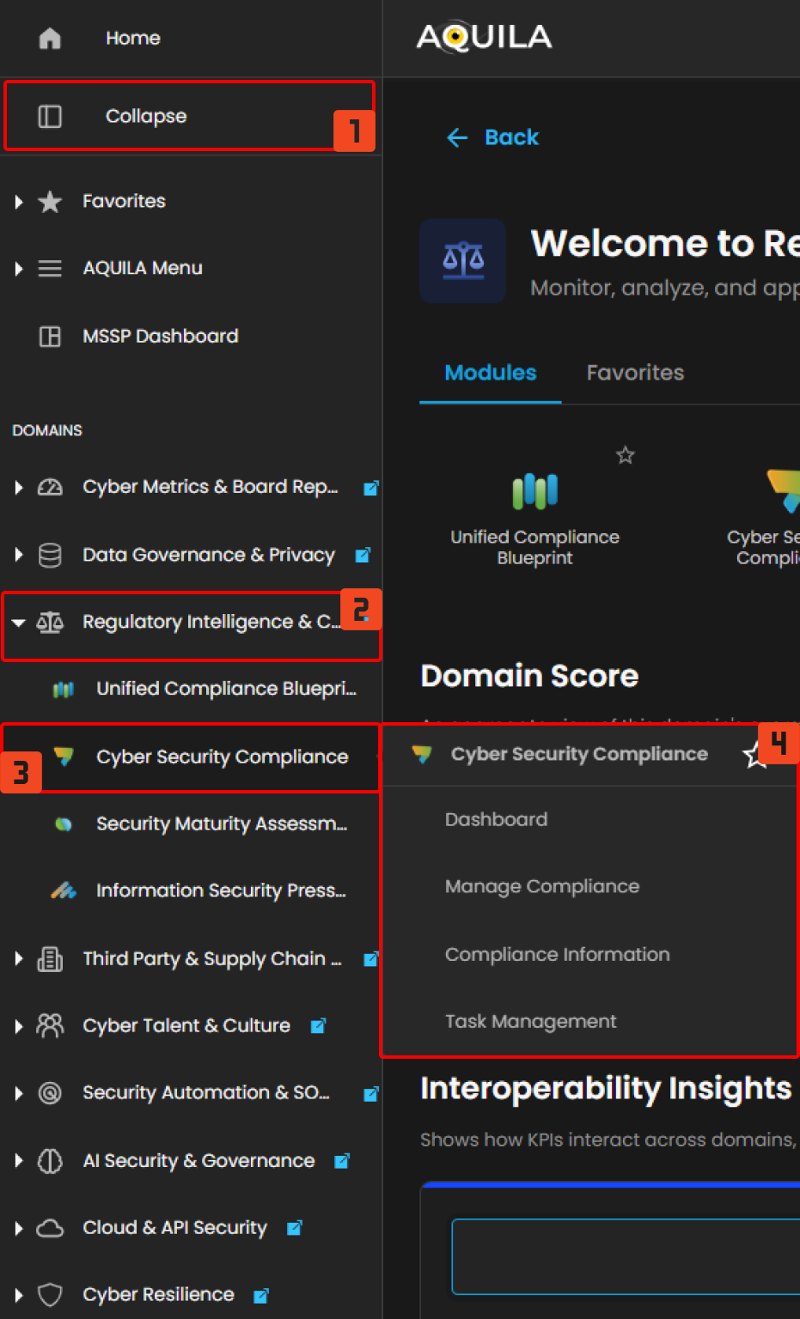Screen dimensions: 800x1319
Task: Favorite the Unified Compliance Blueprint module star
Action: tap(626, 455)
